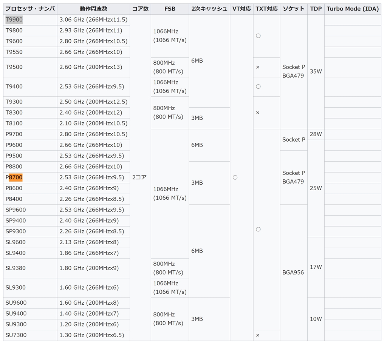The image size is (387, 347).
Task: Select the 35W TDP value
Action: [x=316, y=72]
